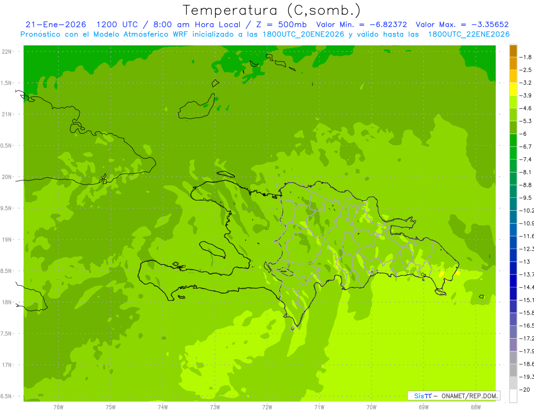Click the '71W' longitude label

point(319,407)
